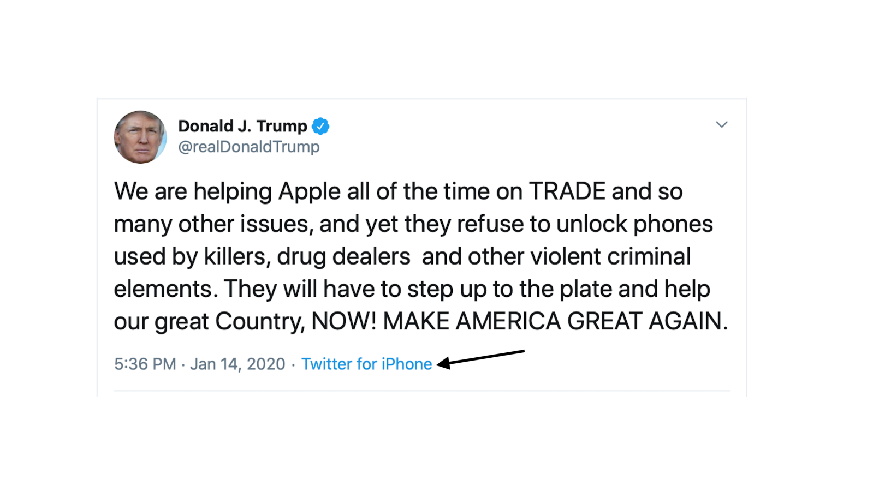Image resolution: width=873 pixels, height=480 pixels.
Task: Click the "MAKE AMERICA GREAT AGAIN" text
Action: [555, 321]
